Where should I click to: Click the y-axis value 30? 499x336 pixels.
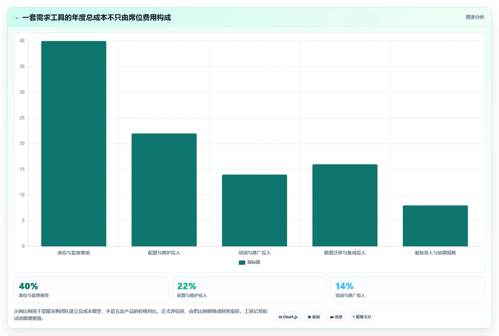pos(22,92)
